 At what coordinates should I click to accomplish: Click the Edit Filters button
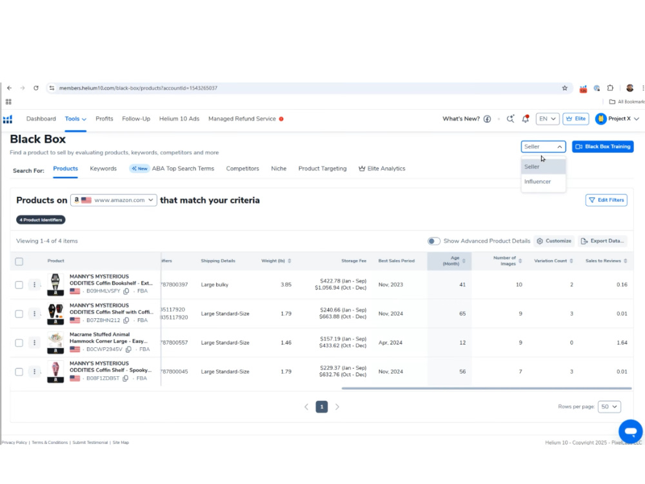pos(606,200)
